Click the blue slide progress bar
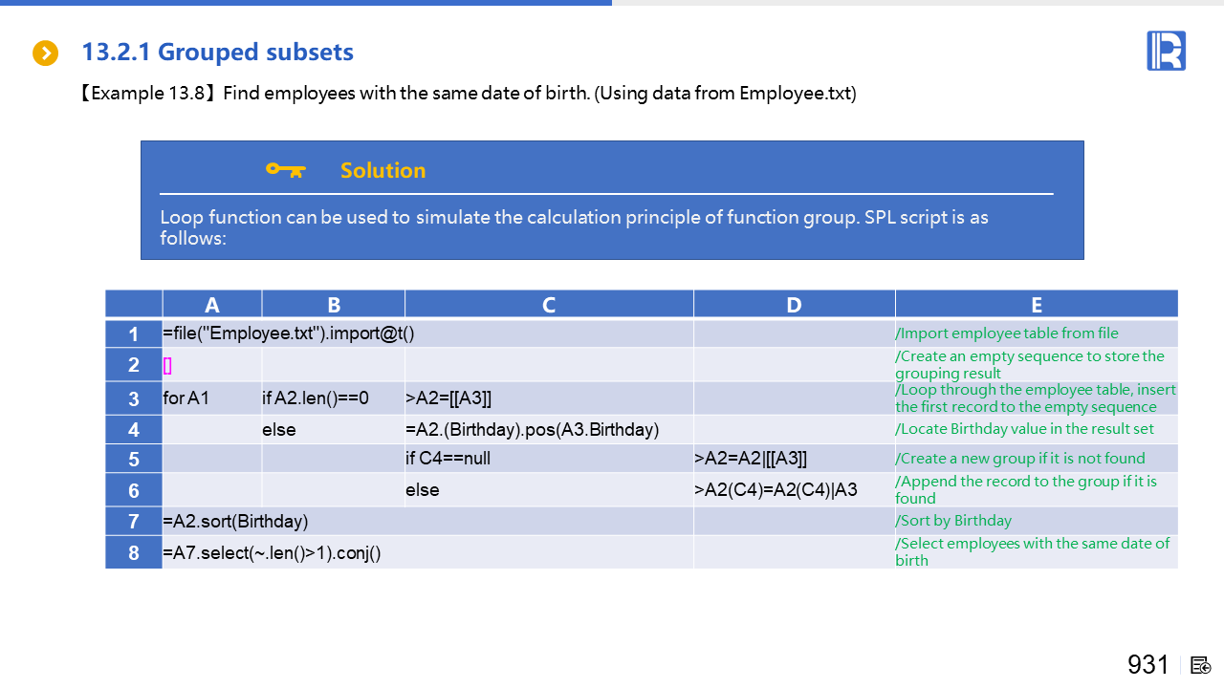 [x=306, y=3]
